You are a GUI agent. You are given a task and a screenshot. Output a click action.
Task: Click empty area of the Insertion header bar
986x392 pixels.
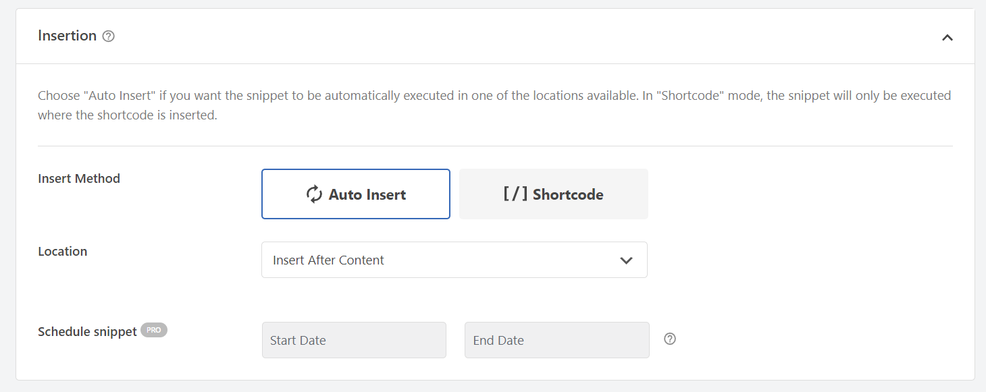point(527,36)
